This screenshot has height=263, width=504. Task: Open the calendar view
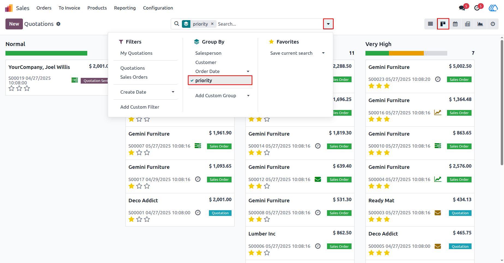tap(455, 24)
